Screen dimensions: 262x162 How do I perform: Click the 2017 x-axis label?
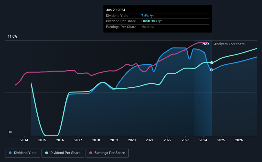pyautogui.click(x=78, y=140)
